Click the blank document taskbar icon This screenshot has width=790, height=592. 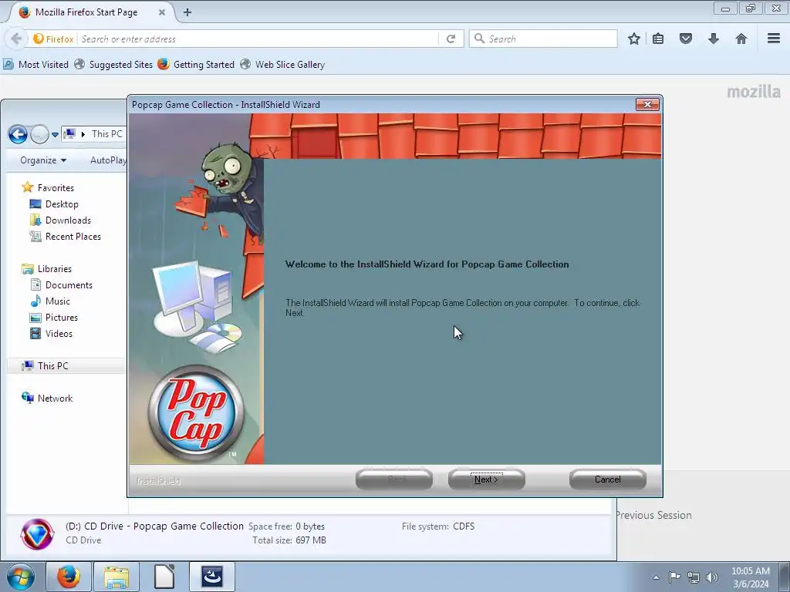pos(164,577)
